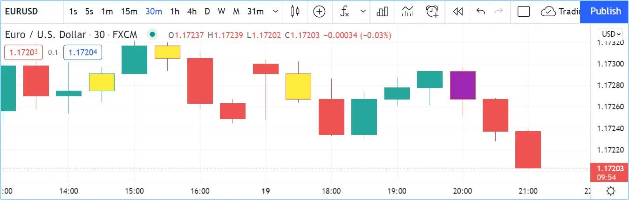The width and height of the screenshot is (629, 200).
Task: Undo the last chart action
Action: coord(481,12)
